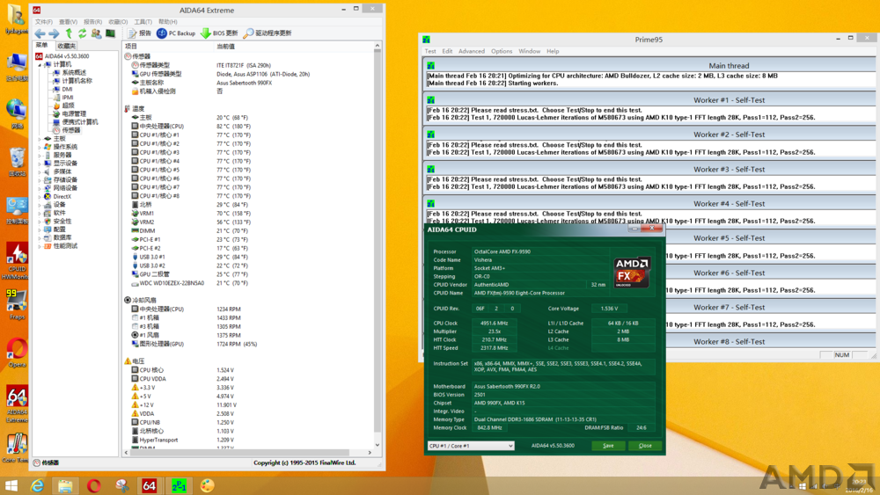The width and height of the screenshot is (880, 495).
Task: Click Worker #1 Self-Test window icon
Action: 430,99
